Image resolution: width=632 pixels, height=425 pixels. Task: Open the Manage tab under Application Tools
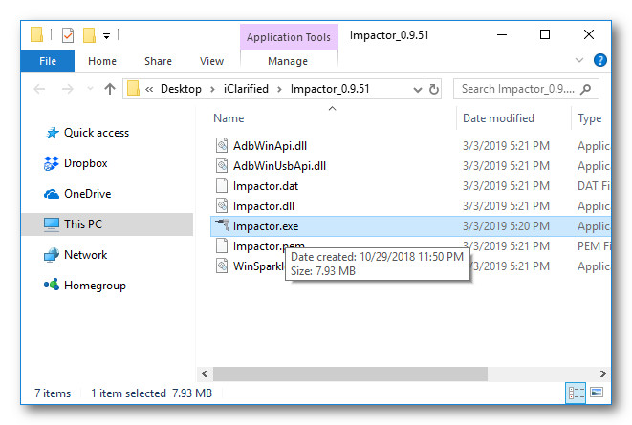pyautogui.click(x=288, y=61)
